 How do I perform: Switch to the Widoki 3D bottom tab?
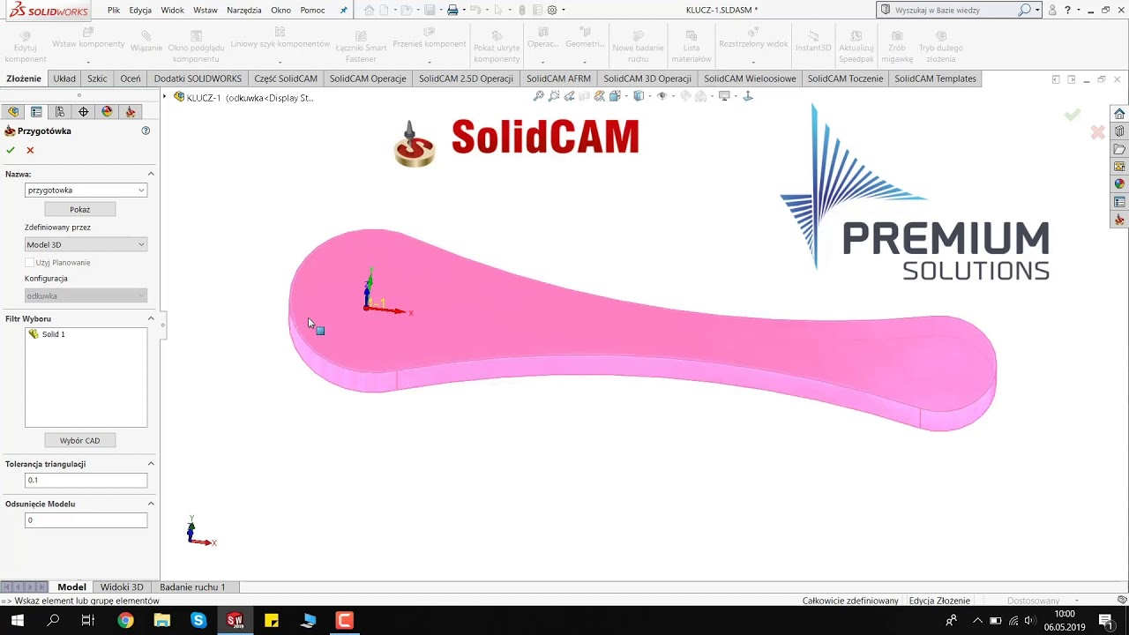pyautogui.click(x=122, y=587)
